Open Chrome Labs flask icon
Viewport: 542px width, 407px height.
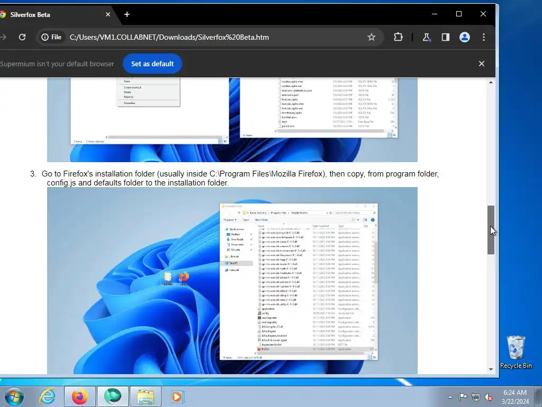coord(427,37)
